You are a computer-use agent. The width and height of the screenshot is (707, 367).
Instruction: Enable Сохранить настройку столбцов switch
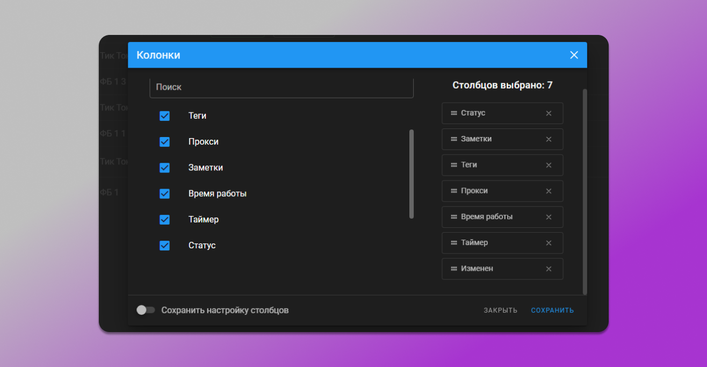[145, 310]
